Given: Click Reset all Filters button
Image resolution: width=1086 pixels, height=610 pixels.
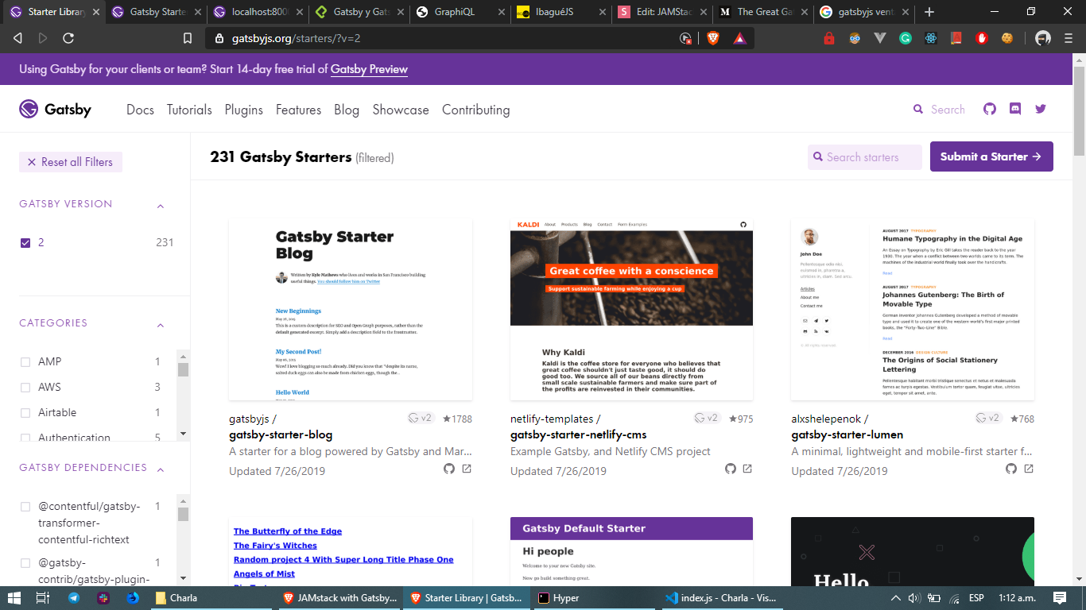Looking at the screenshot, I should (71, 162).
